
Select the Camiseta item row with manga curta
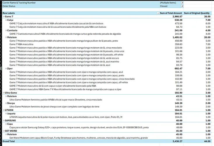65,34
